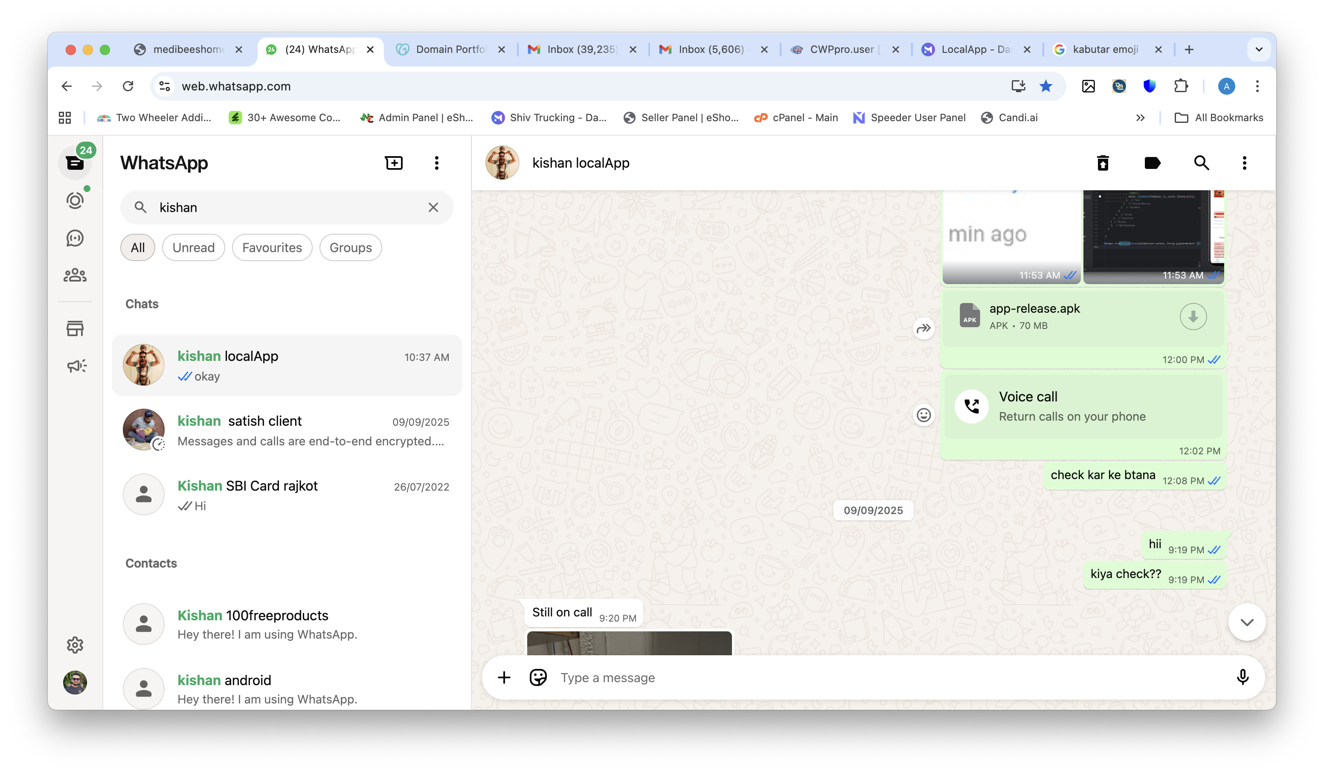Open the Status icon in sidebar

click(75, 201)
